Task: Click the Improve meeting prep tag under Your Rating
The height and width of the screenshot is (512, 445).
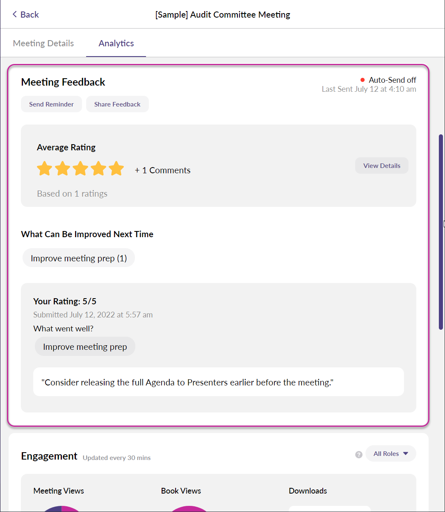Action: click(x=85, y=347)
